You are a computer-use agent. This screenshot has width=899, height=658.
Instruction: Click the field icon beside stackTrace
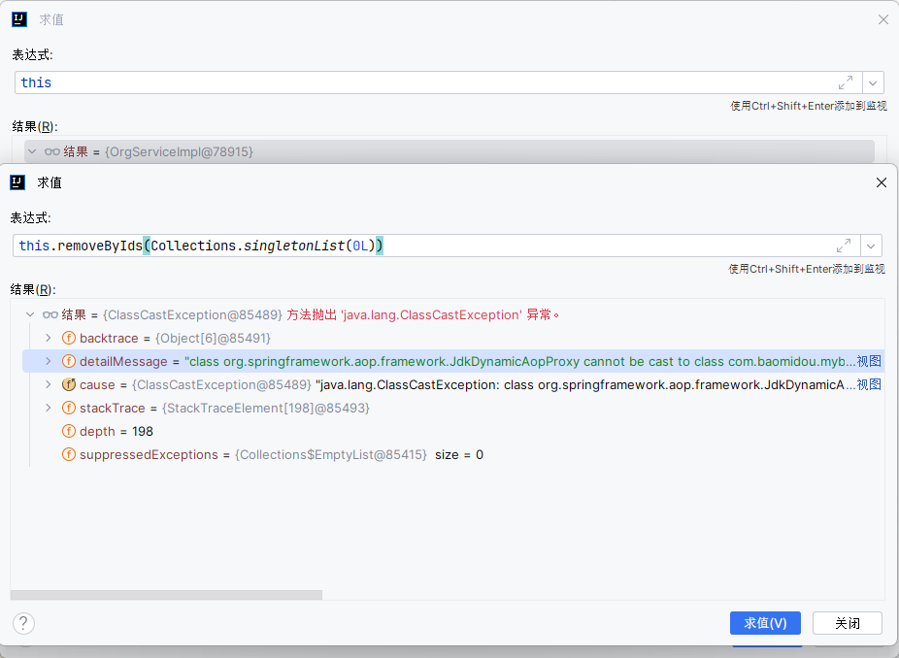click(x=68, y=408)
